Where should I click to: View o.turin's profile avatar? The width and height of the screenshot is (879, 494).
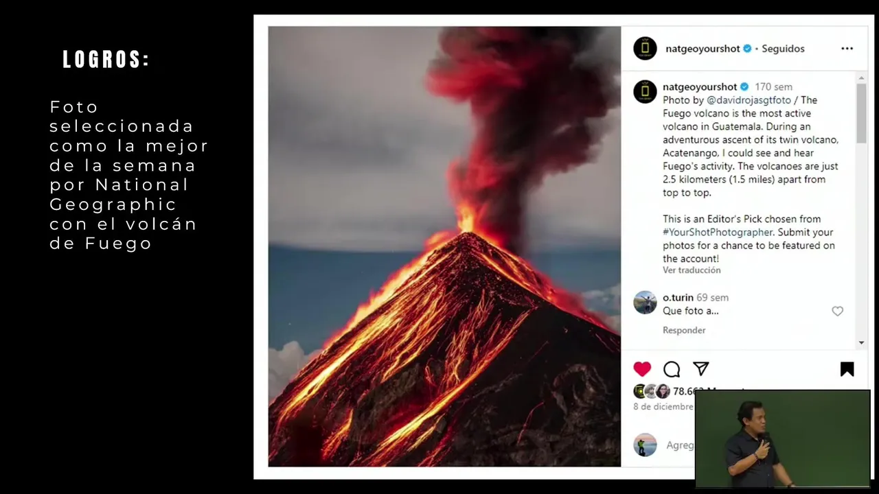pyautogui.click(x=645, y=302)
